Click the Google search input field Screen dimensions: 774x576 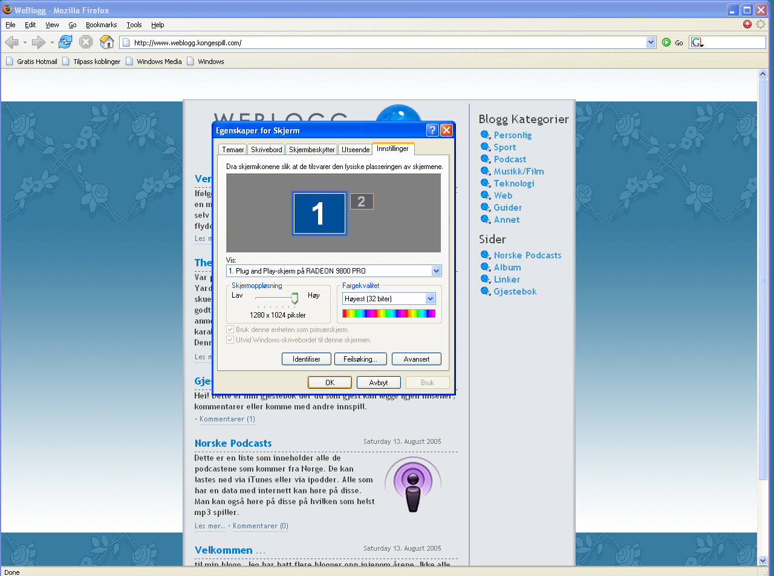pyautogui.click(x=734, y=42)
